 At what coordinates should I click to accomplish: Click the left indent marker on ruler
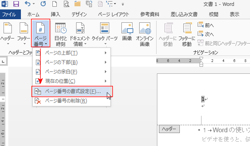coord(201,65)
